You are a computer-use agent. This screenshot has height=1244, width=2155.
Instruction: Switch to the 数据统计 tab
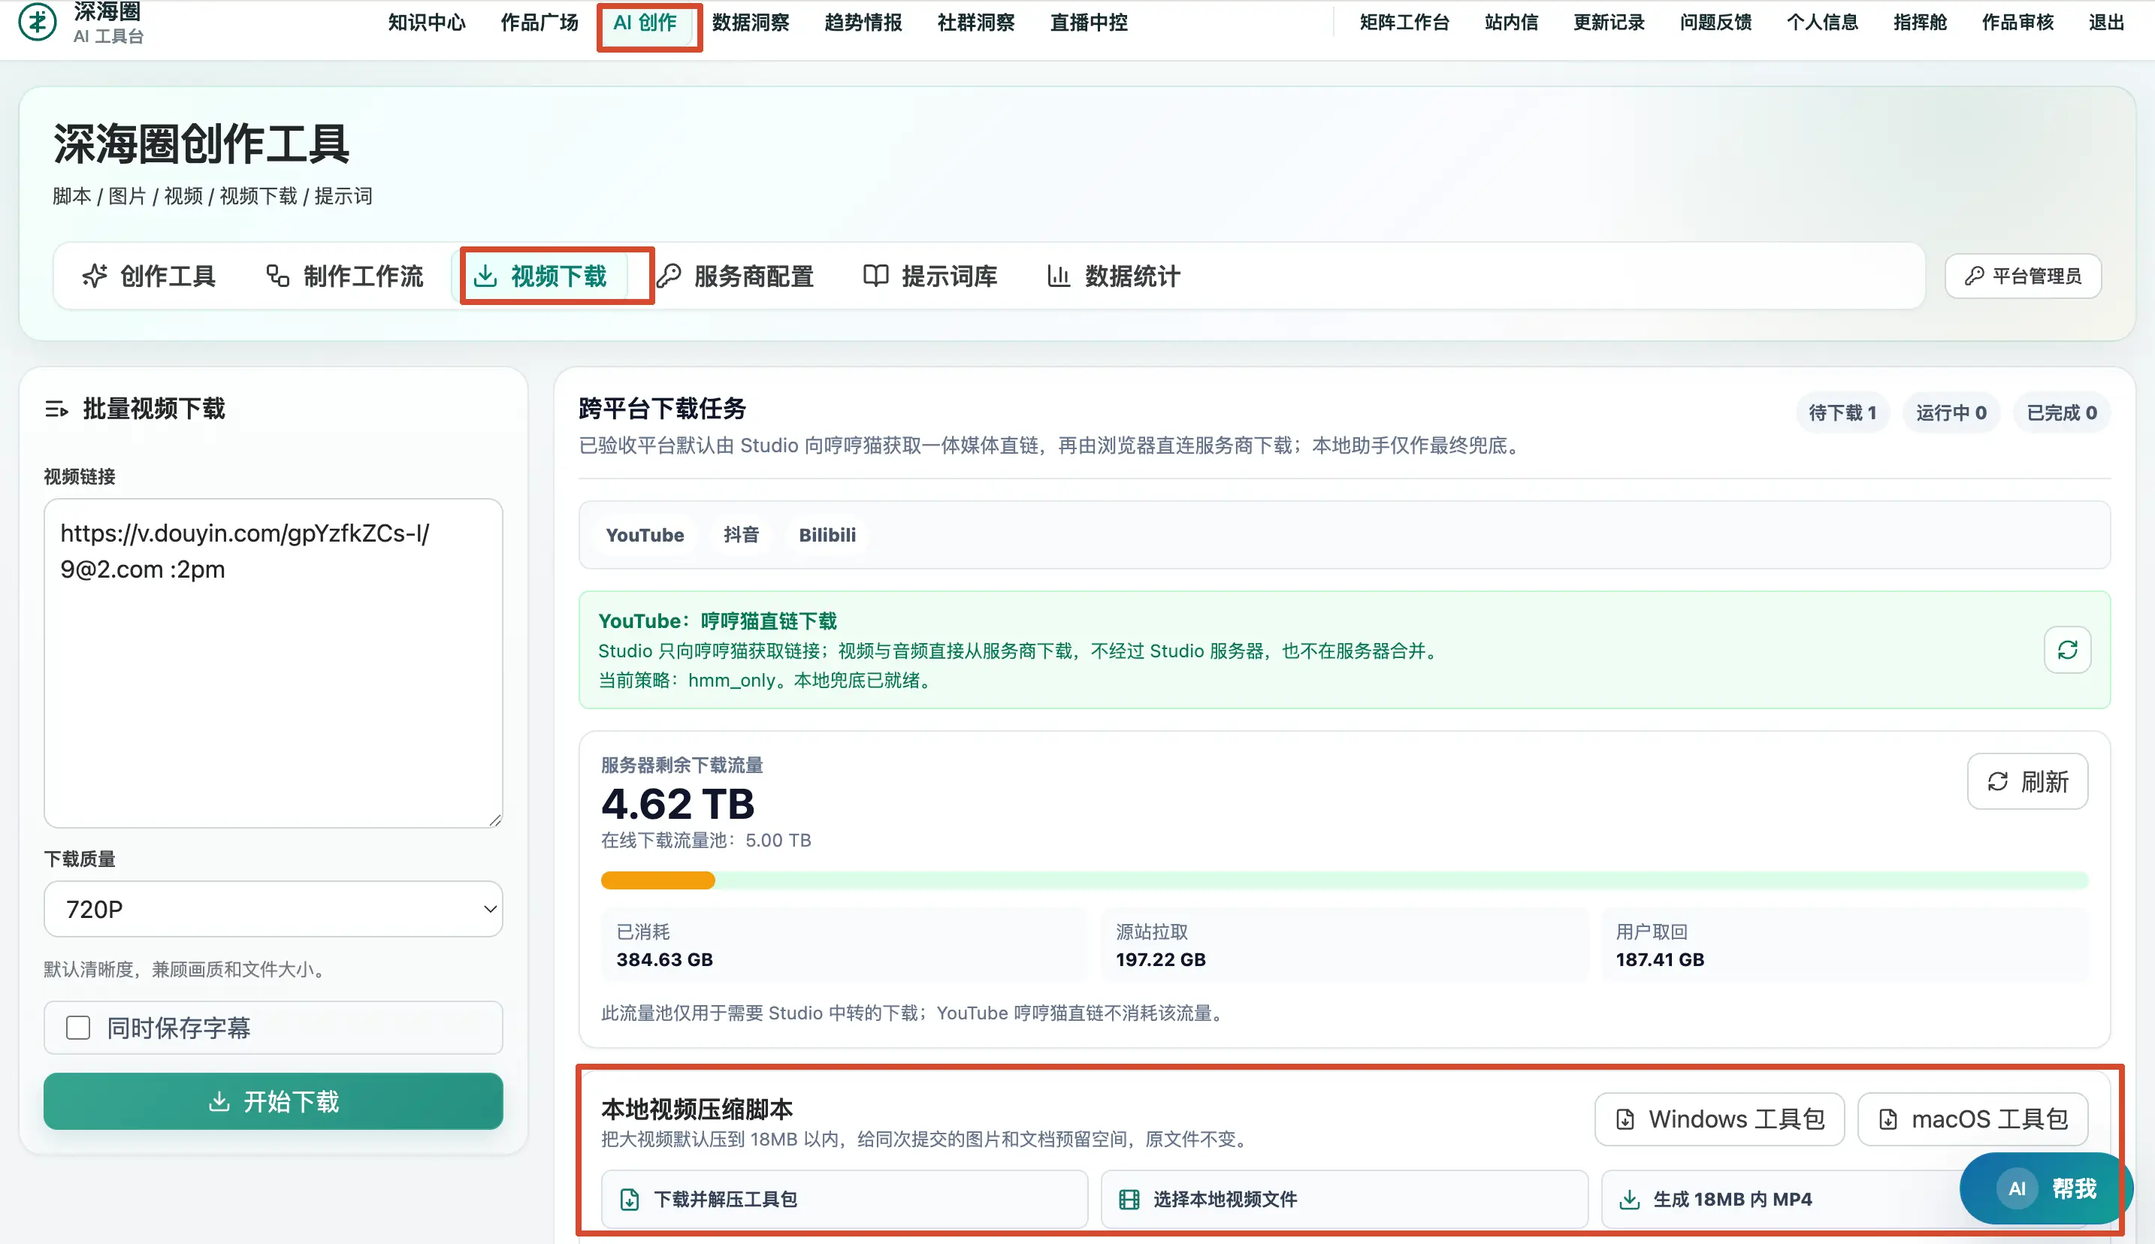(1114, 276)
